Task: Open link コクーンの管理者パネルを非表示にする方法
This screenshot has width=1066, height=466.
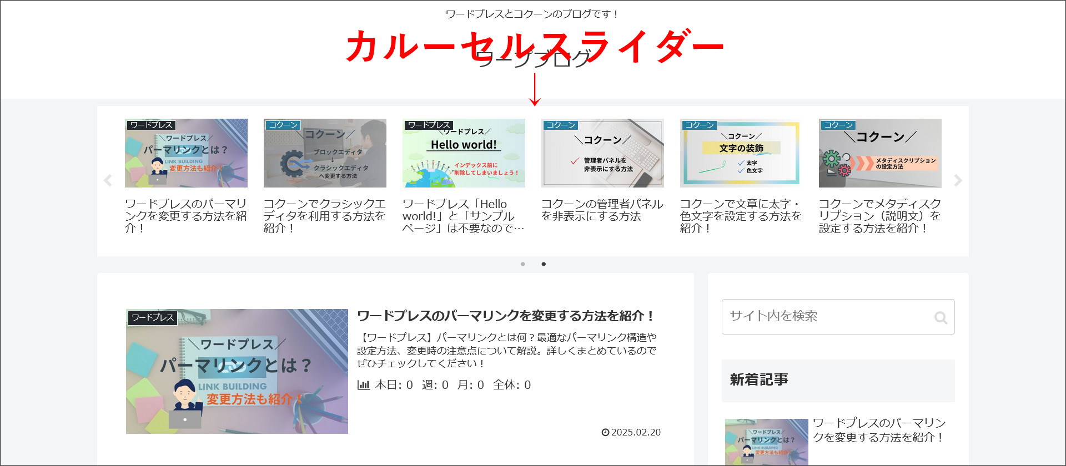Action: (602, 210)
